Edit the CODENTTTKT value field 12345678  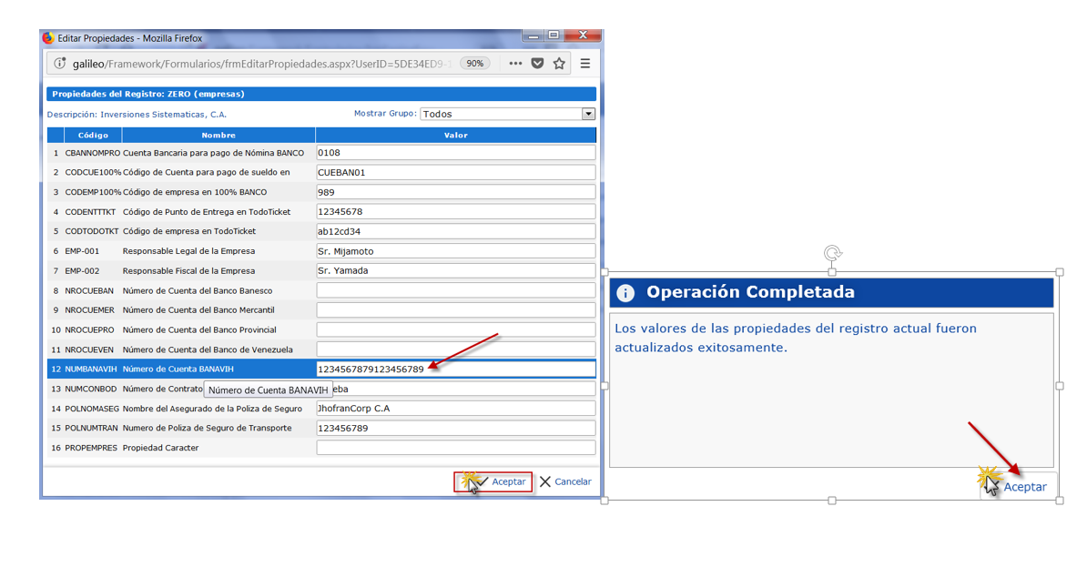(455, 211)
